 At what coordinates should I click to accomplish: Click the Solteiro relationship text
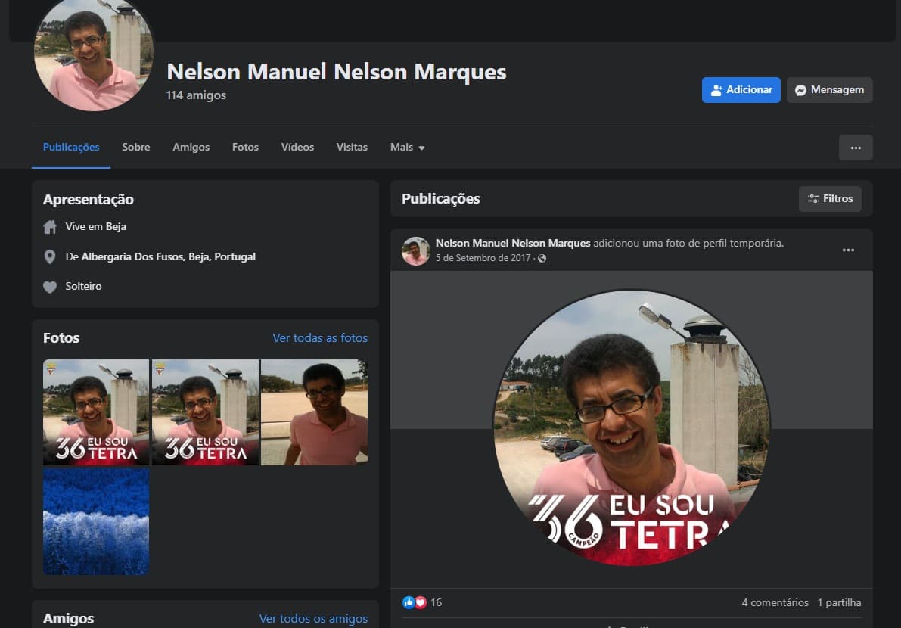pyautogui.click(x=83, y=286)
